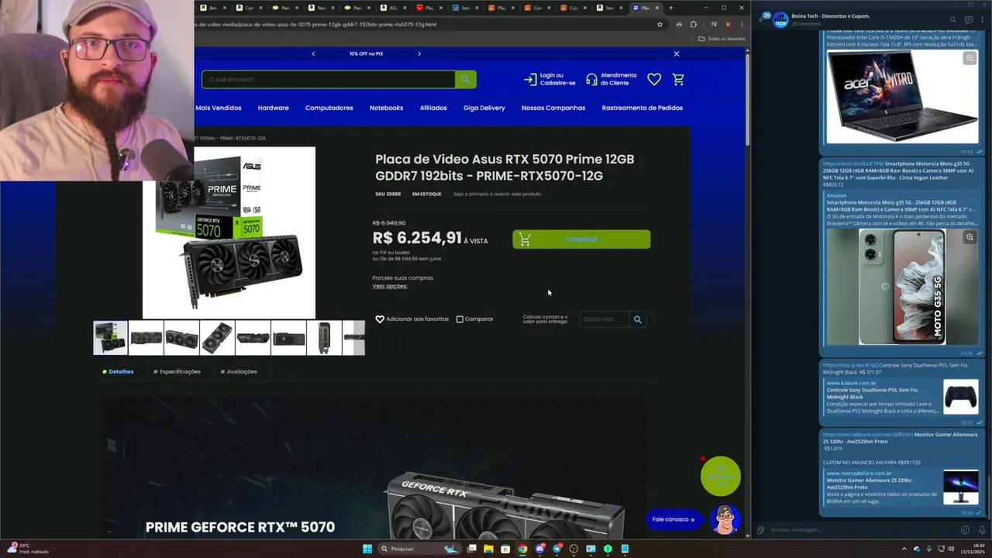Open the favorites heart icon in header
Viewport: 992px width, 558px height.
pos(654,79)
